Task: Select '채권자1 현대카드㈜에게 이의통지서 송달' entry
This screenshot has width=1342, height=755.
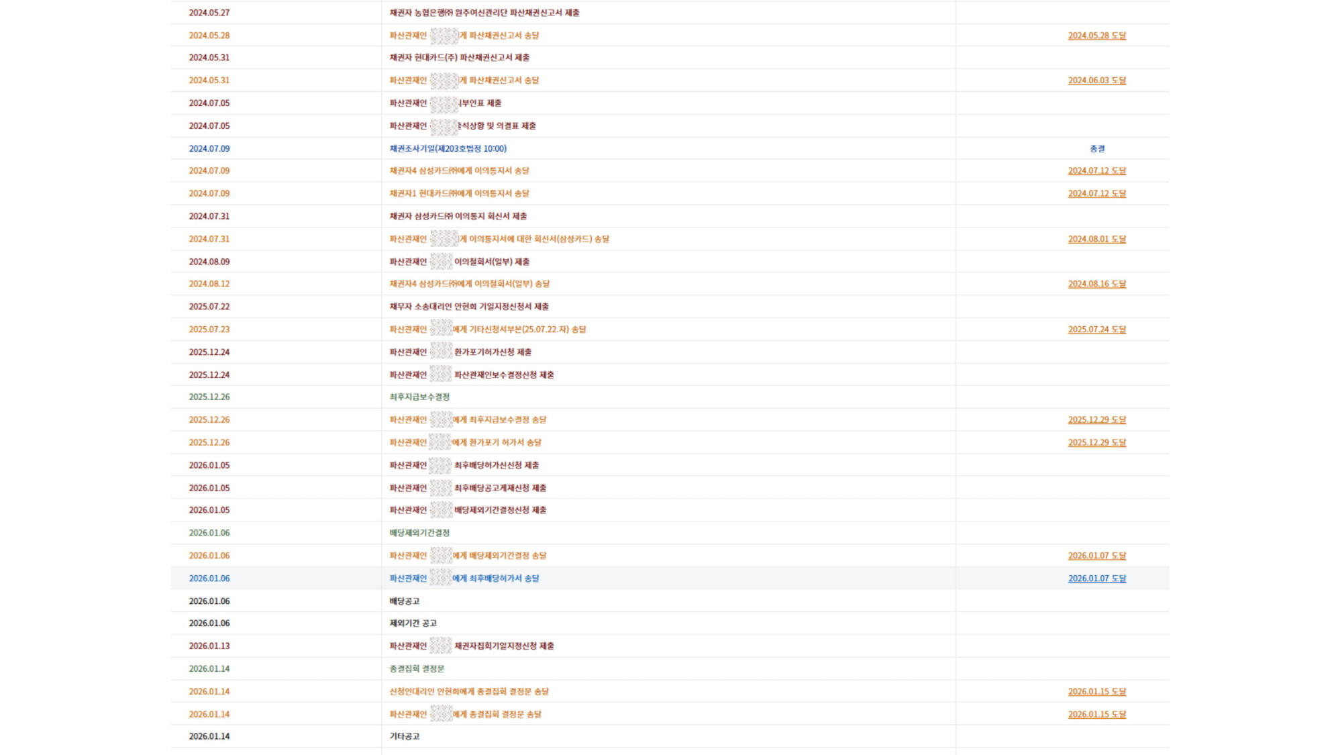Action: 460,194
